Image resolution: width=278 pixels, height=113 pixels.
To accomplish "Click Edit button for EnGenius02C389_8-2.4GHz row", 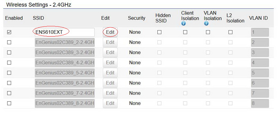I will pos(110,103).
